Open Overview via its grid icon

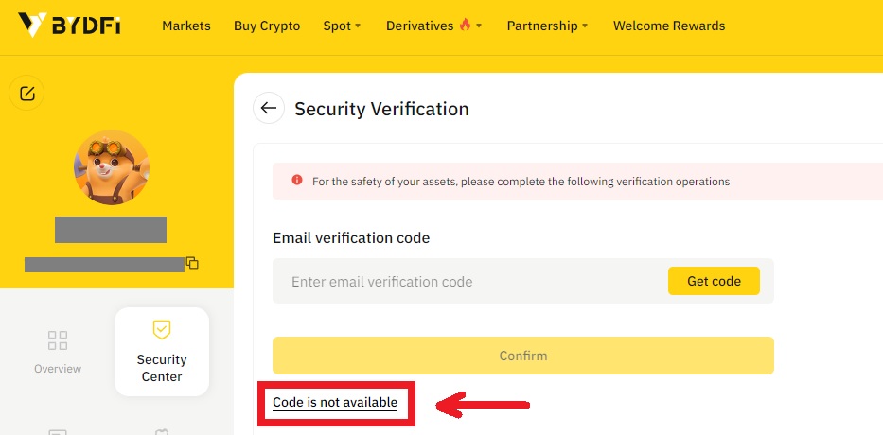[x=58, y=341]
